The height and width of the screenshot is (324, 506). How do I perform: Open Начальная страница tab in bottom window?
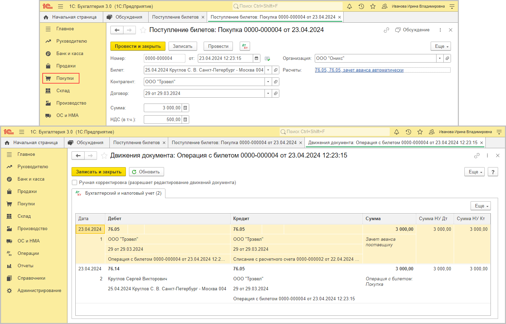(32, 142)
